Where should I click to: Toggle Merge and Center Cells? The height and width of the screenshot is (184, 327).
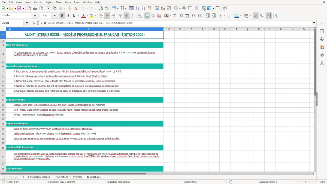coord(147,16)
